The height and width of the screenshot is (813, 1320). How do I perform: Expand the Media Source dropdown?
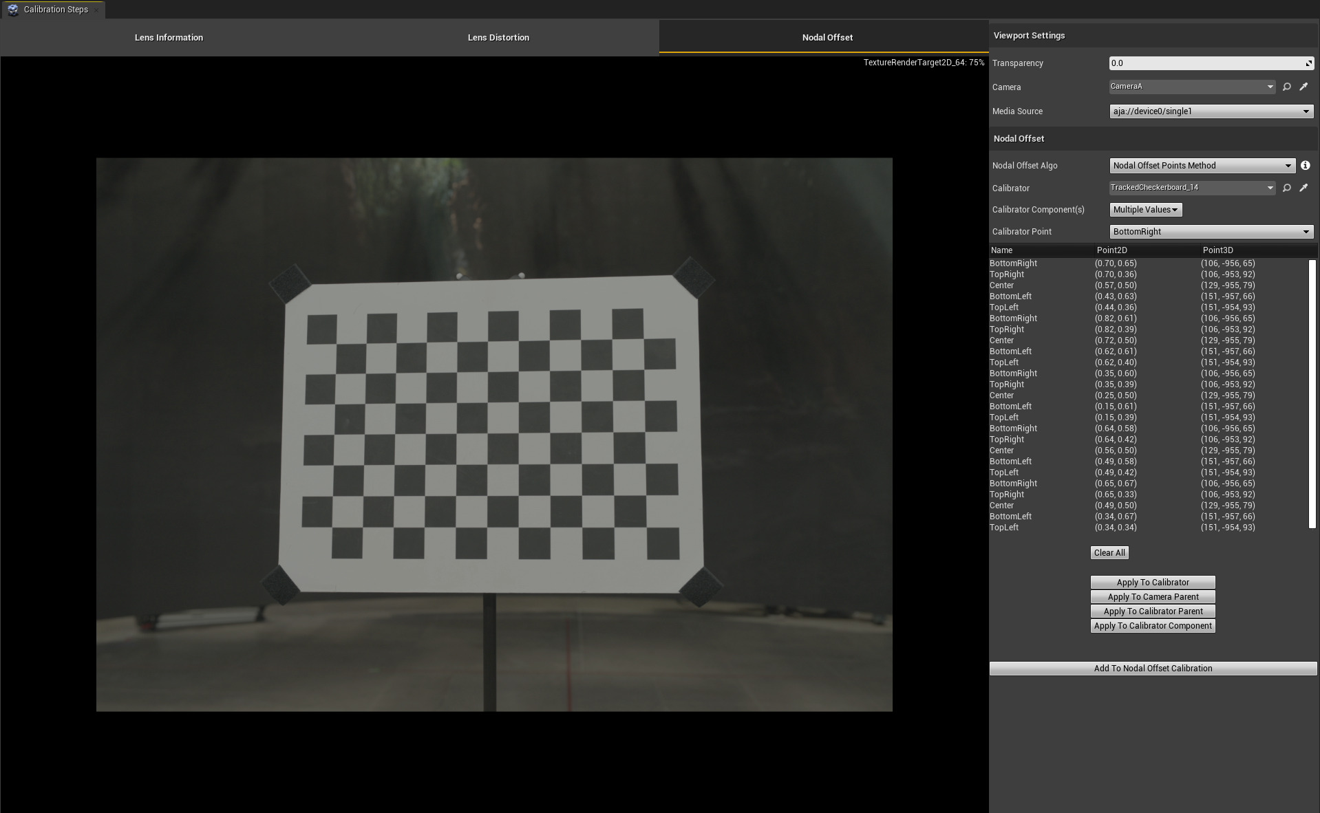tap(1211, 111)
